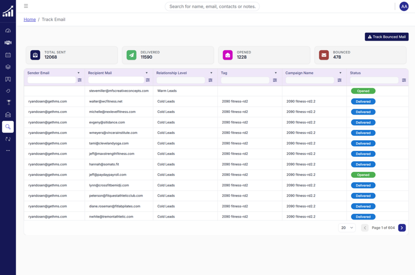415x275 pixels.
Task: Click the handshake icon in sidebar
Action: click(x=8, y=43)
